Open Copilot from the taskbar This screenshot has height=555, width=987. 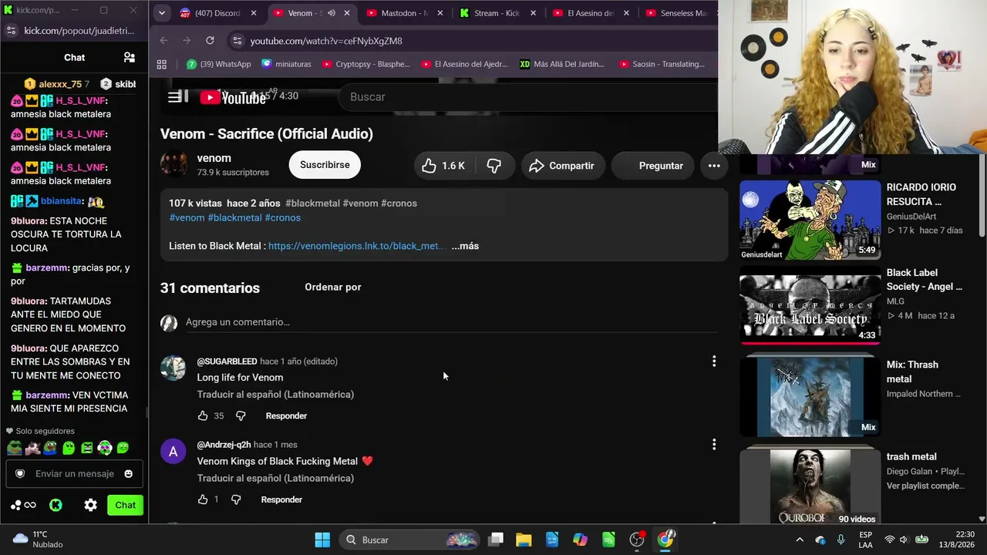(580, 540)
